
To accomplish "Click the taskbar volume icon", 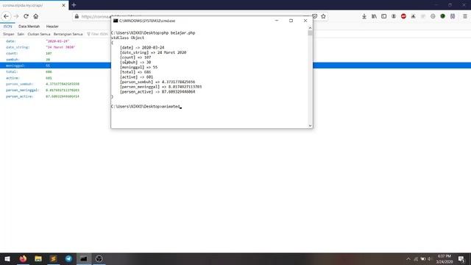I will tap(429, 259).
